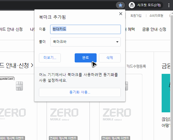Click the blue bookmark star icon
The width and height of the screenshot is (173, 140).
point(120,5)
